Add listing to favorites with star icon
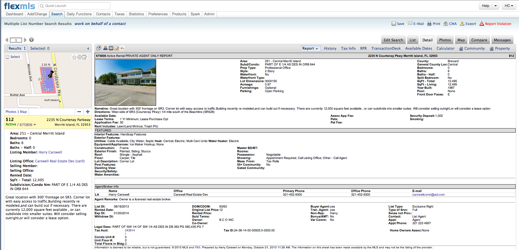519x250 pixels. pyautogui.click(x=74, y=57)
